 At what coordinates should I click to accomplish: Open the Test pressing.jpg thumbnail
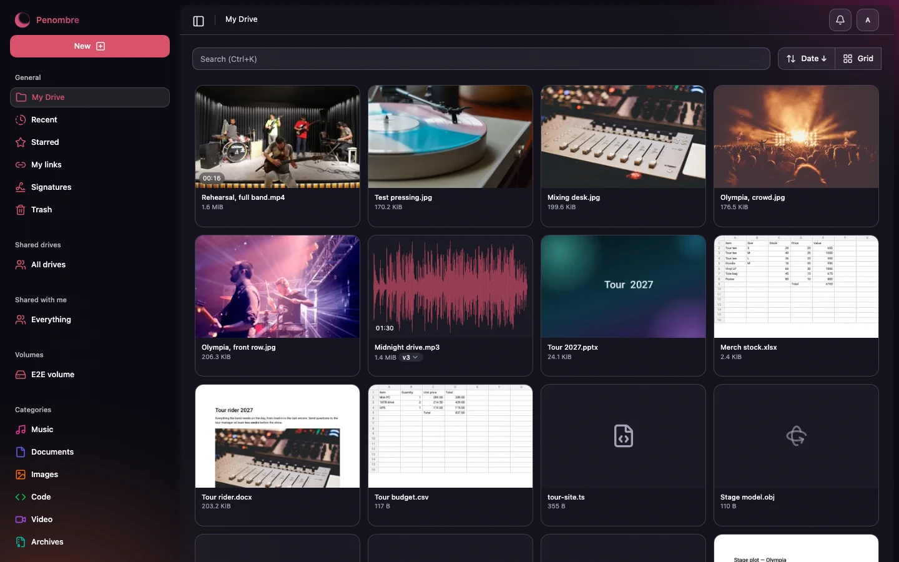(x=450, y=137)
